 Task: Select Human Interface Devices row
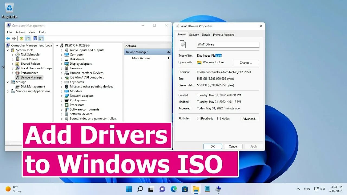pyautogui.click(x=86, y=73)
